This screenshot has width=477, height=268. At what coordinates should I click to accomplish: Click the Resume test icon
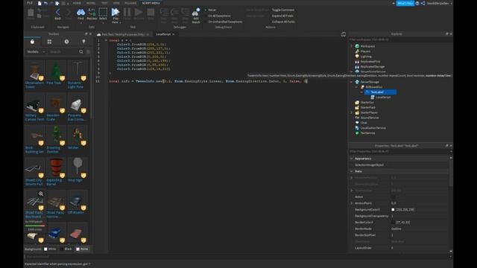tap(139, 12)
